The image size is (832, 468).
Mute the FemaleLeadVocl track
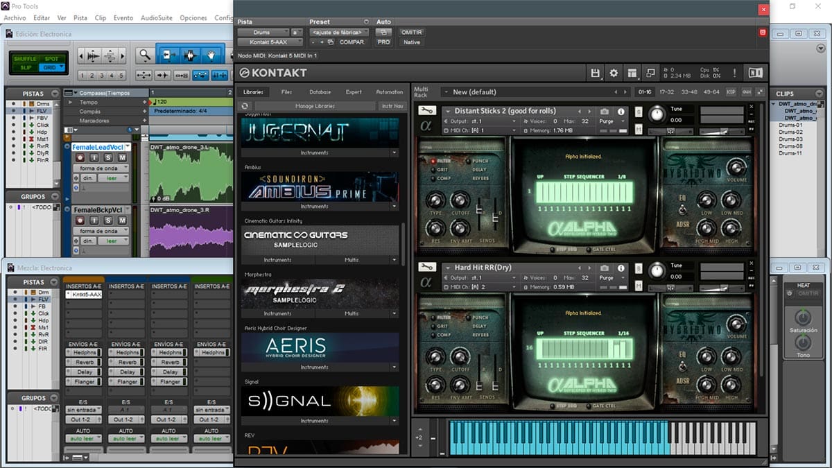pyautogui.click(x=123, y=158)
